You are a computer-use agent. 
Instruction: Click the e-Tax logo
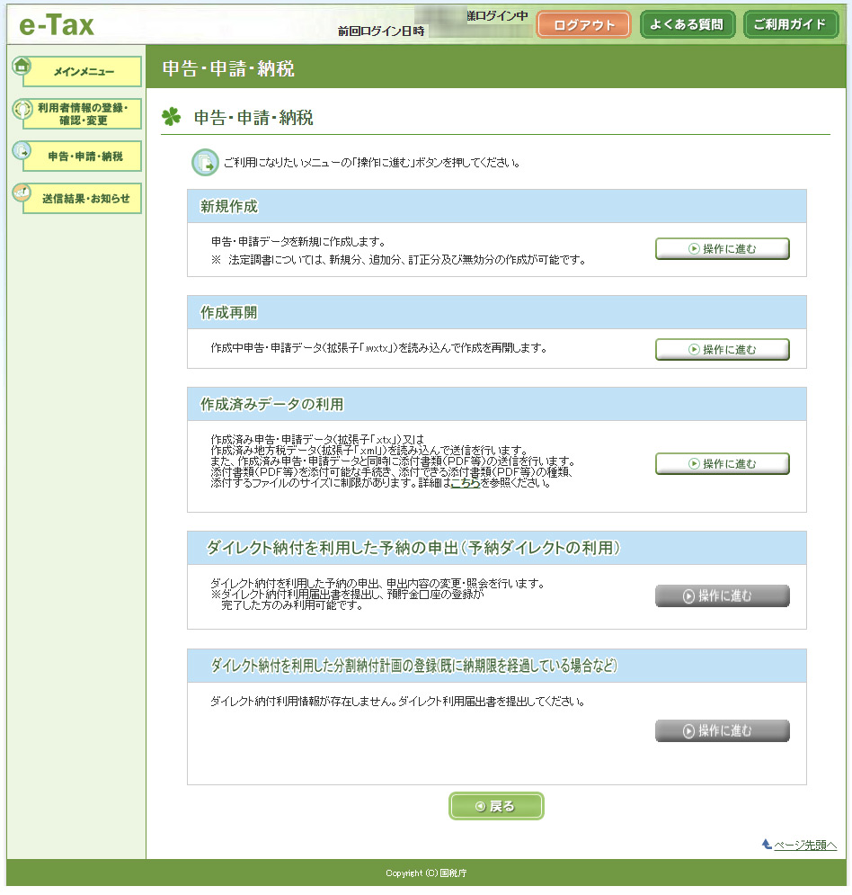click(x=57, y=25)
